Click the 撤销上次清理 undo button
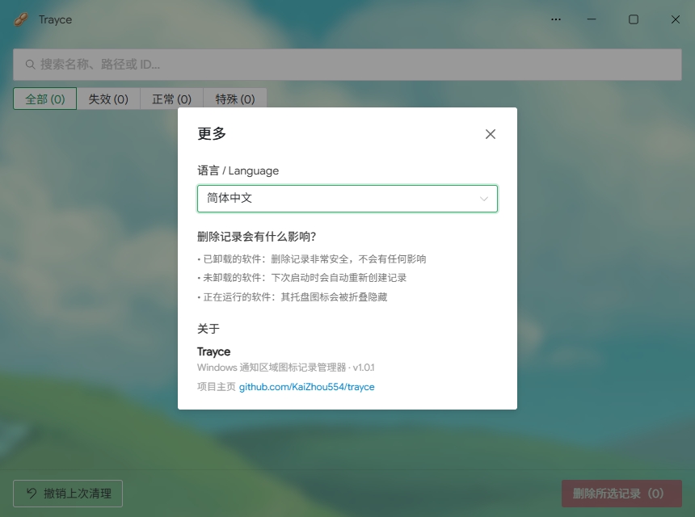 68,494
